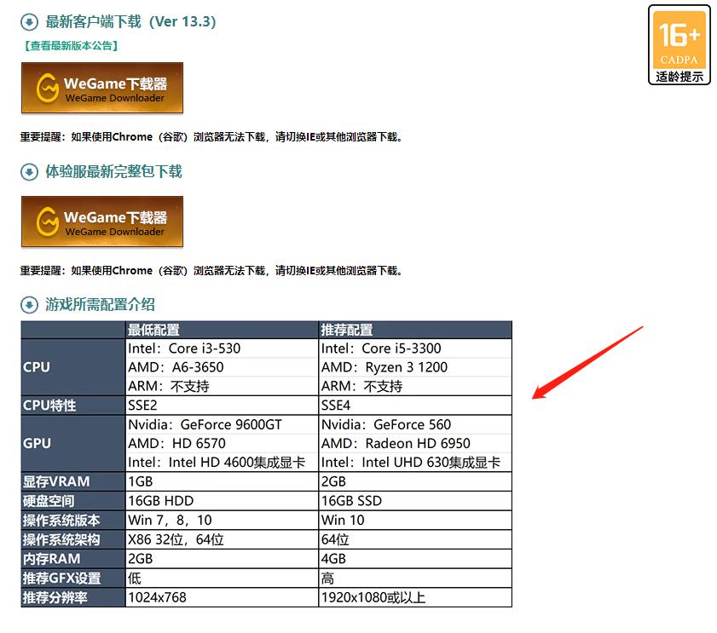This screenshot has height=633, width=717.
Task: Click the CPU特性 row label
Action: 73,406
